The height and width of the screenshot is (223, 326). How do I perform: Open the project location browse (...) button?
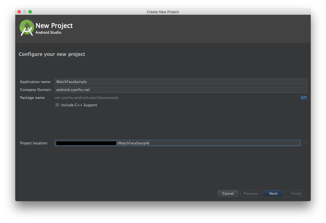(x=304, y=143)
